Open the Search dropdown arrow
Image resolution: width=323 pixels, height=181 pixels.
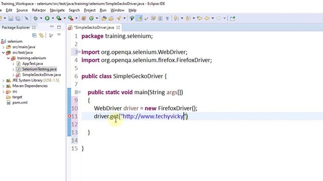124,19
